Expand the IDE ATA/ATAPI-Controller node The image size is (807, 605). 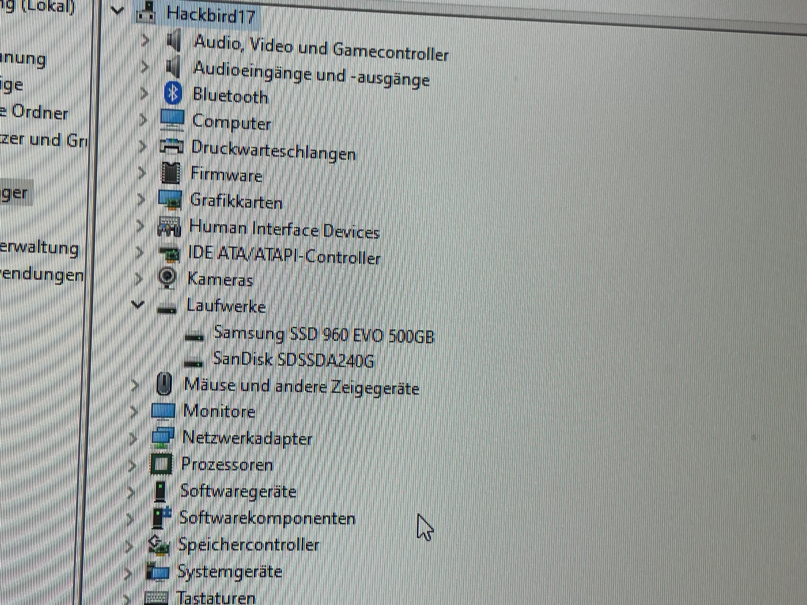139,252
